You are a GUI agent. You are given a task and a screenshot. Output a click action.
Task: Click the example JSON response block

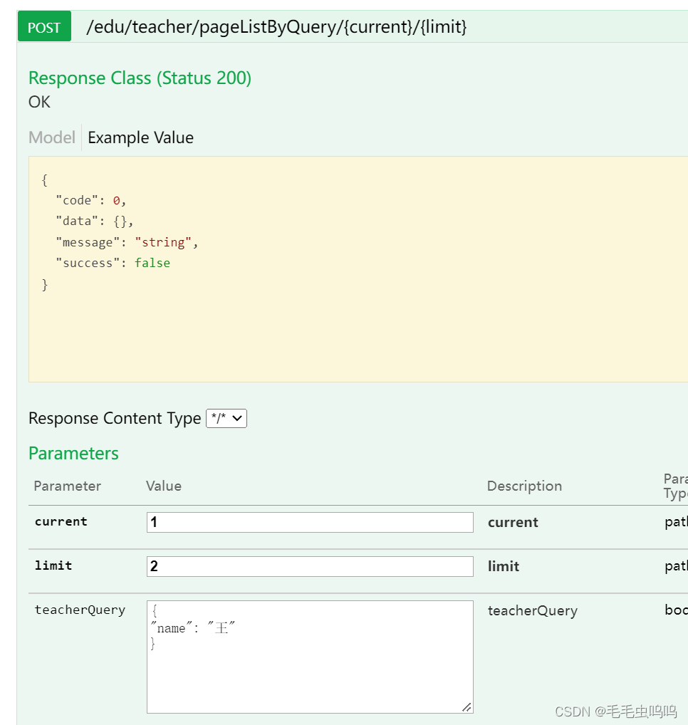(358, 269)
